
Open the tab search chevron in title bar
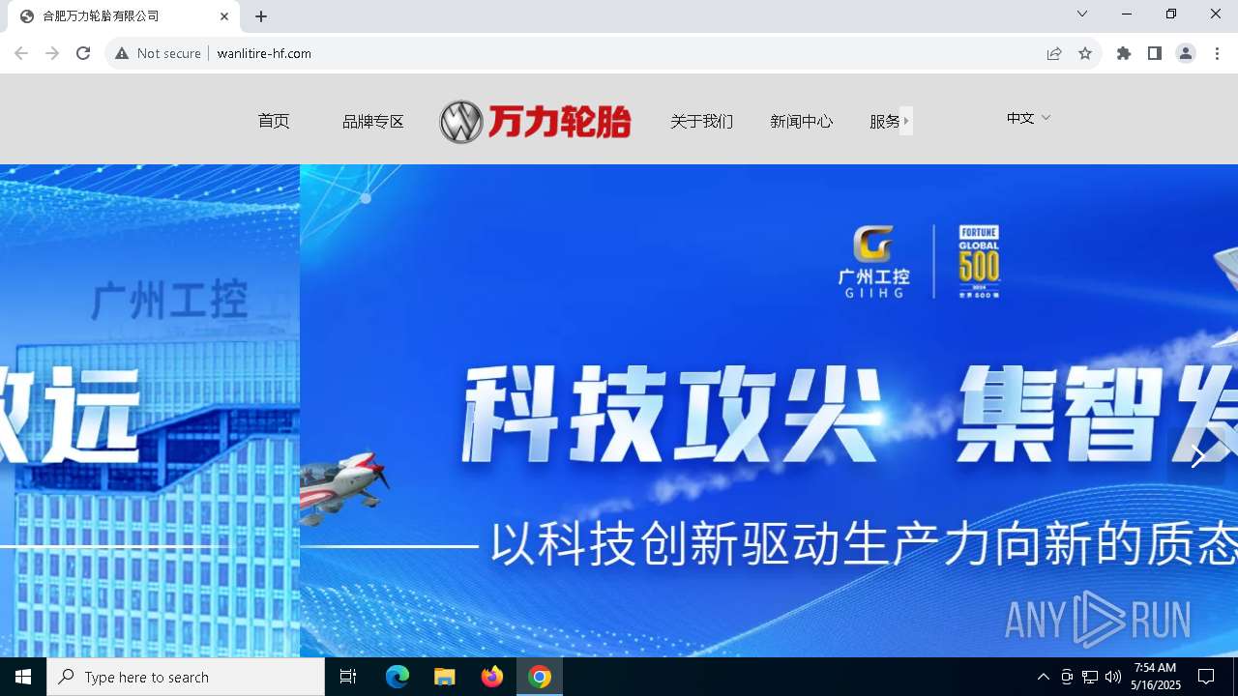[x=1082, y=14]
